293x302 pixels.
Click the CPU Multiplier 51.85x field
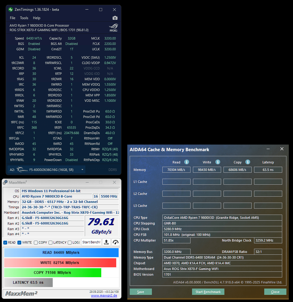(x=176, y=240)
